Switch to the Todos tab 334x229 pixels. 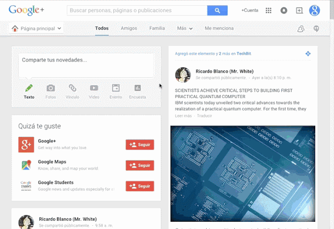(x=102, y=28)
